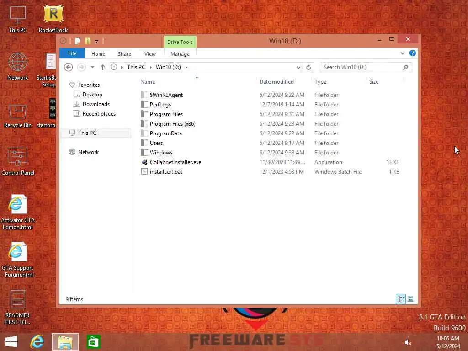Open the README FIRST document icon
This screenshot has height=351, width=468.
[18, 308]
